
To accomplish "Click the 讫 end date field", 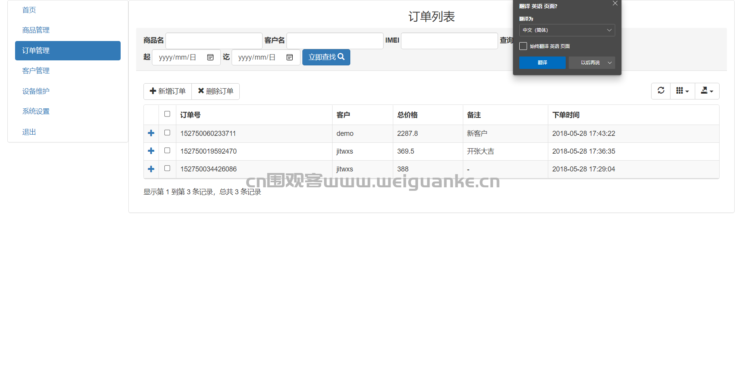I will [266, 57].
